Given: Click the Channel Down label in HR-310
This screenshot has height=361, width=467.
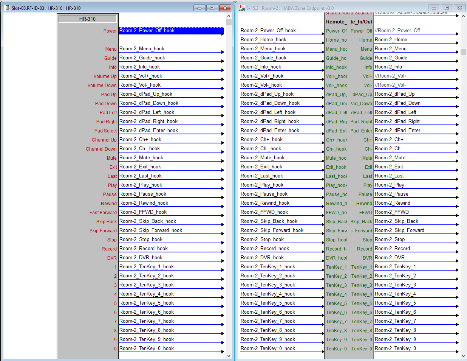Looking at the screenshot, I should tap(101, 149).
